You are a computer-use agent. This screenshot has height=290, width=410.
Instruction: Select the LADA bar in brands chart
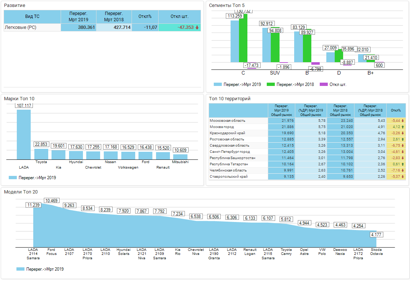[24, 134]
